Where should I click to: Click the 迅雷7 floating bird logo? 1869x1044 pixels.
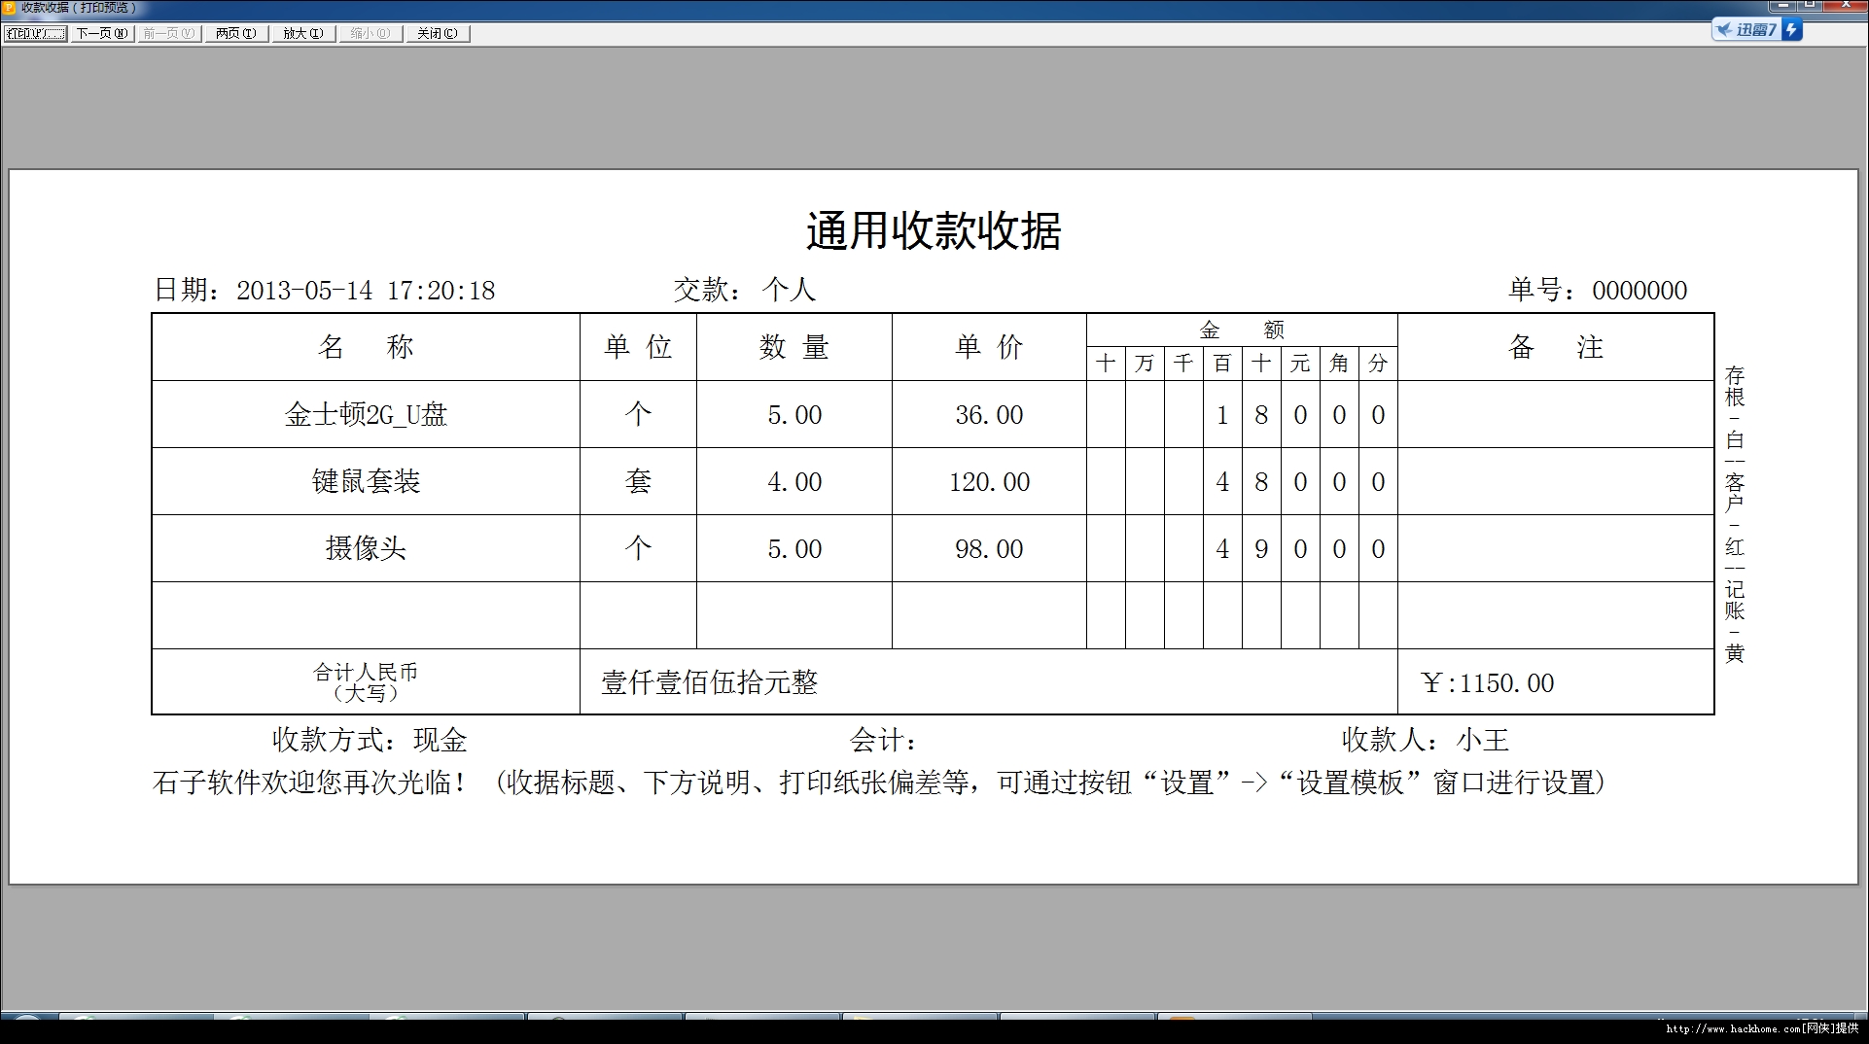[1724, 29]
